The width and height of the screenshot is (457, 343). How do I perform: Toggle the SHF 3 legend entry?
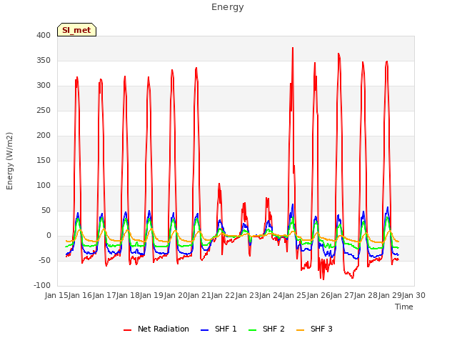314,329
